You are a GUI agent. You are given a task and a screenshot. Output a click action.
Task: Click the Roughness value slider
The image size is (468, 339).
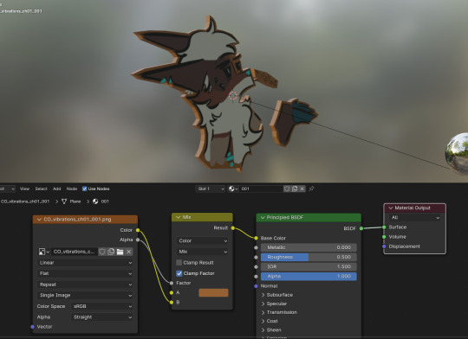[x=309, y=257]
